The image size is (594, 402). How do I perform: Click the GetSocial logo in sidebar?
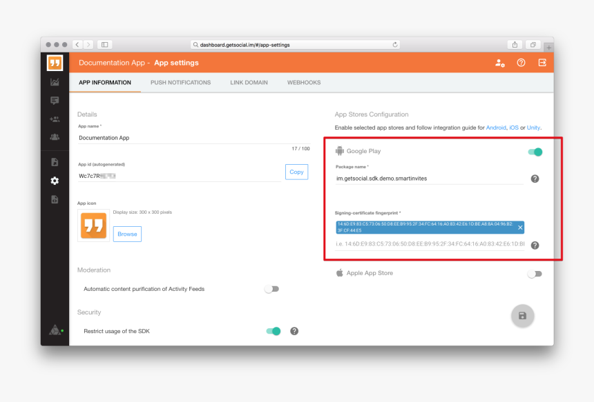(x=55, y=63)
